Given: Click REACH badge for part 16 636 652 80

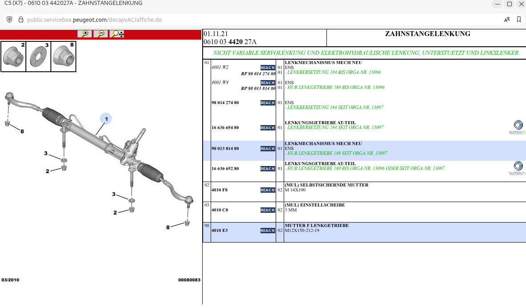Looking at the screenshot, I should (268, 169).
